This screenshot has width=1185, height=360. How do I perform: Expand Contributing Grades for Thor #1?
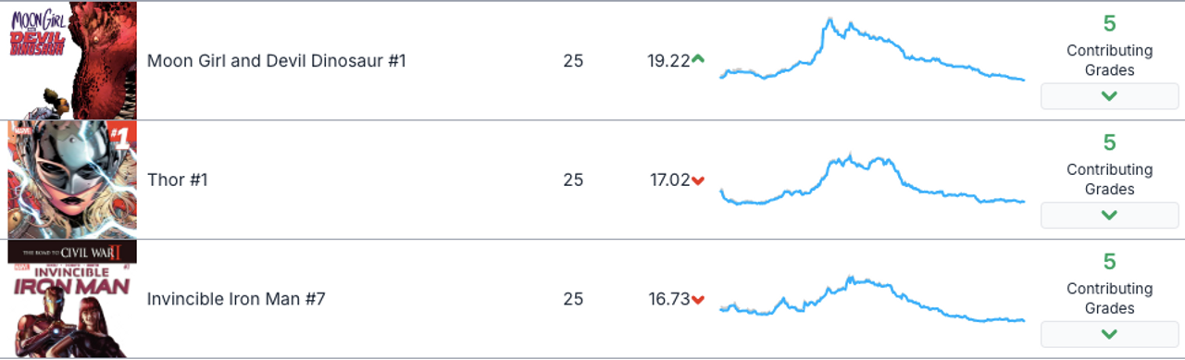[1109, 216]
